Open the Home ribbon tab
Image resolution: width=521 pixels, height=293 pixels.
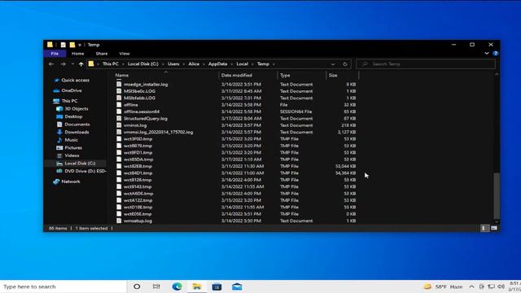point(78,54)
